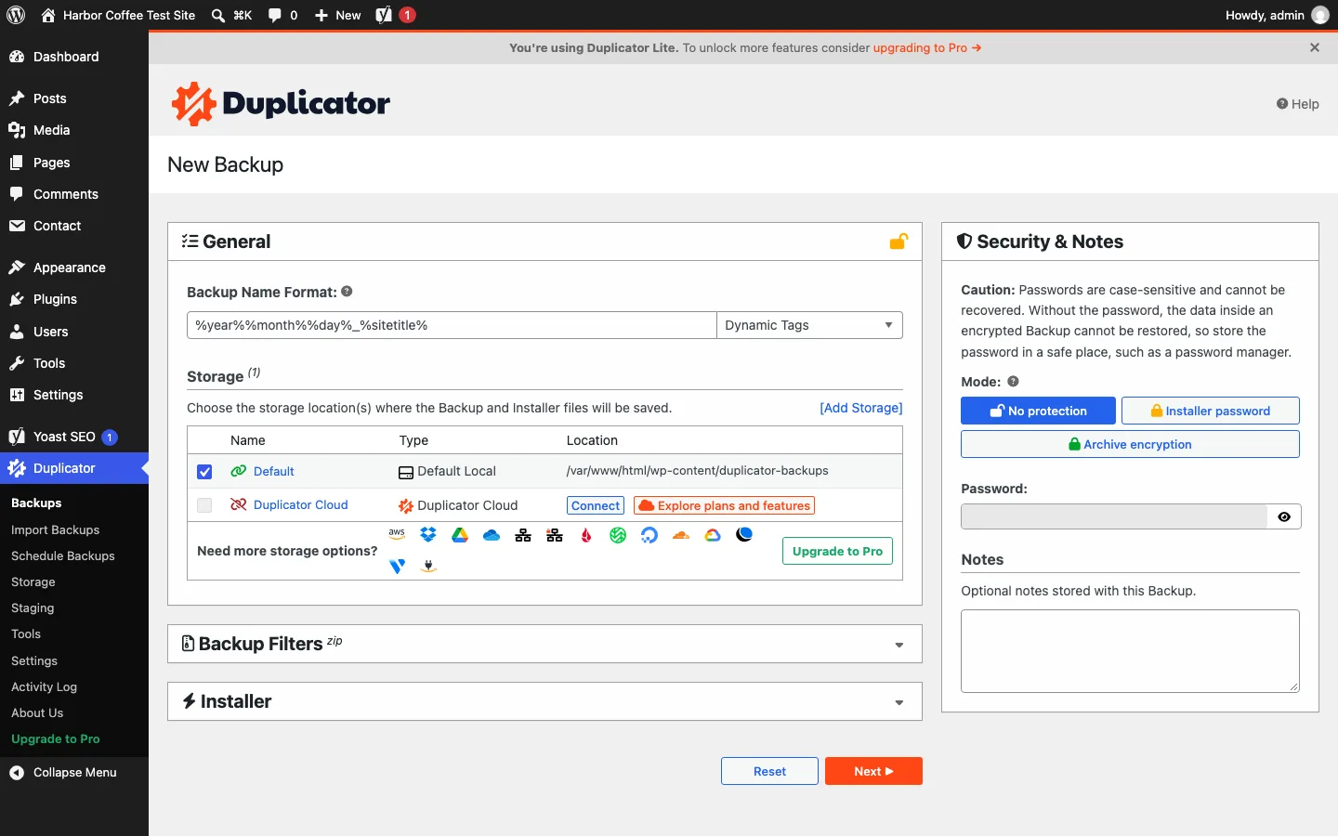Open the New content menu in admin bar

337,15
